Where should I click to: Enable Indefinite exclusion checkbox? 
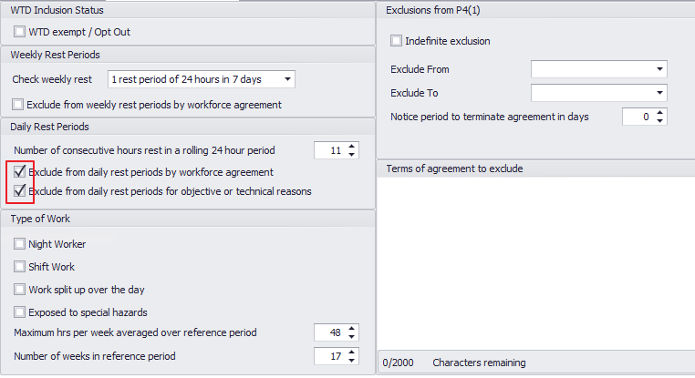[396, 41]
